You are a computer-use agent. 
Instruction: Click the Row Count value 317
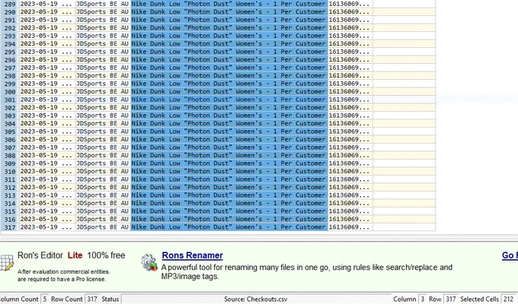(92, 299)
